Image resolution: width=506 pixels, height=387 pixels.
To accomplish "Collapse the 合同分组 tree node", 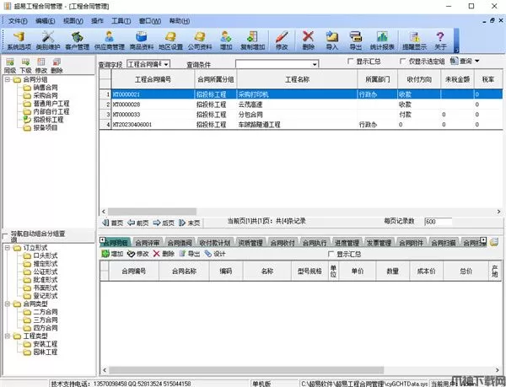I will [7, 79].
